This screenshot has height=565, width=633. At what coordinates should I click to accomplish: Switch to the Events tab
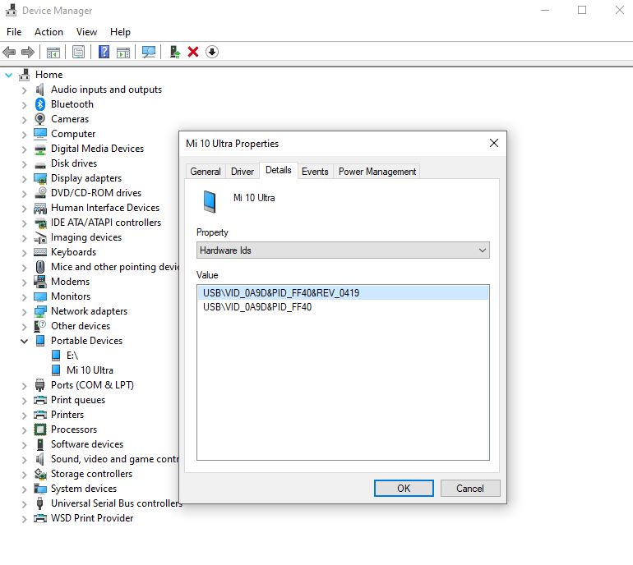[316, 172]
